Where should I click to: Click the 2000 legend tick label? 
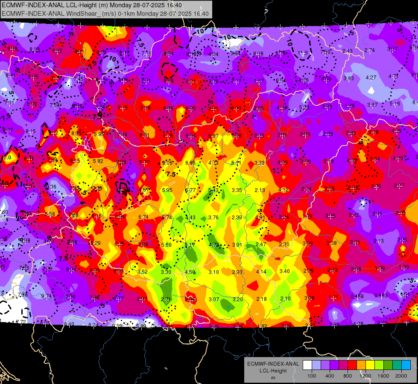(401, 376)
